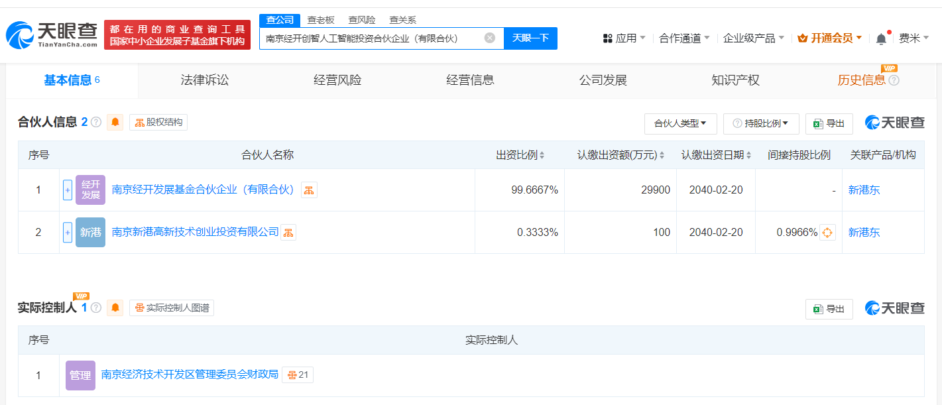Click the 经开发展 company logo badge
Image resolution: width=942 pixels, height=405 pixels.
pyautogui.click(x=90, y=190)
